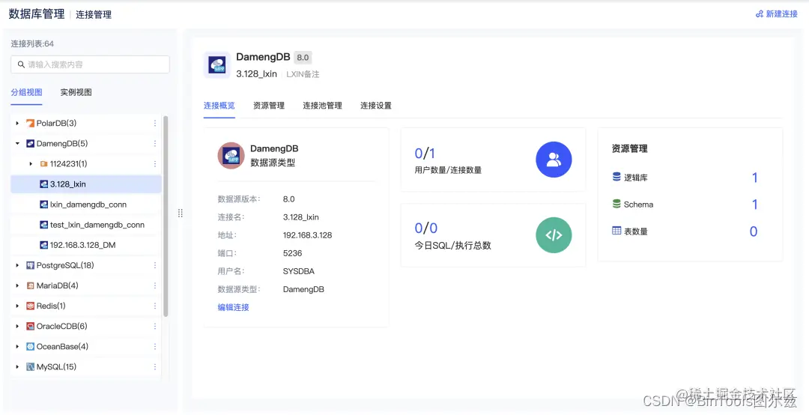This screenshot has width=809, height=415.
Task: Click the MariaDB group icon
Action: (31, 285)
